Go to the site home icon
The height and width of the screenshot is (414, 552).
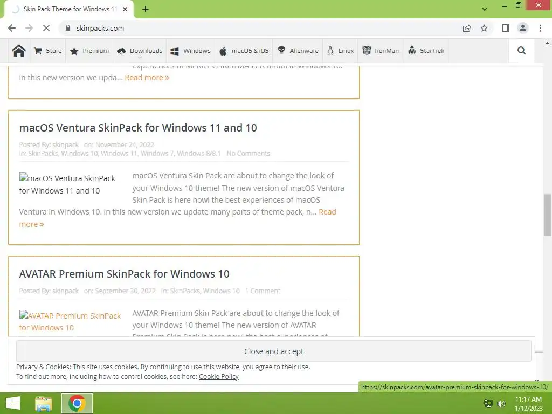pyautogui.click(x=19, y=51)
